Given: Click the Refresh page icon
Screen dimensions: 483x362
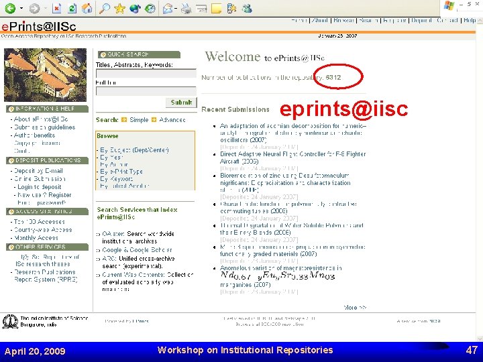Looking at the screenshot, I should pos(72,8).
